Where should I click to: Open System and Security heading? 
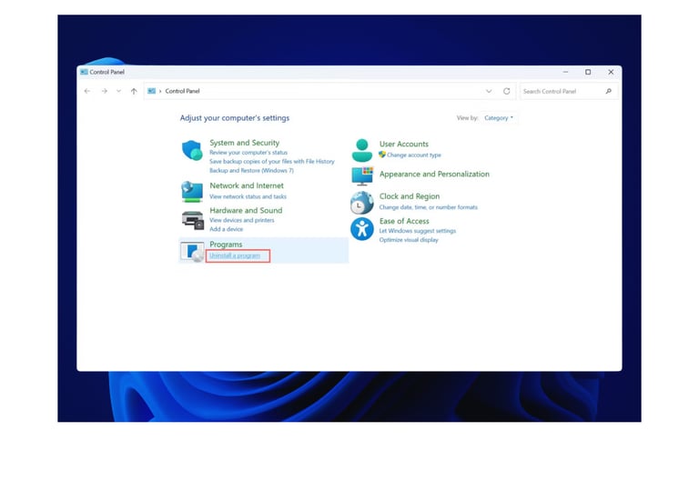(x=244, y=143)
